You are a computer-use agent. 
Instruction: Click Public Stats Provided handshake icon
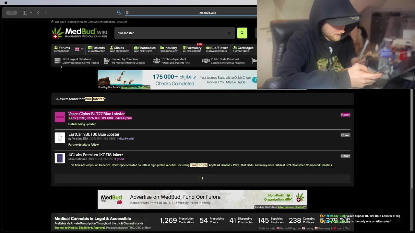(x=206, y=61)
